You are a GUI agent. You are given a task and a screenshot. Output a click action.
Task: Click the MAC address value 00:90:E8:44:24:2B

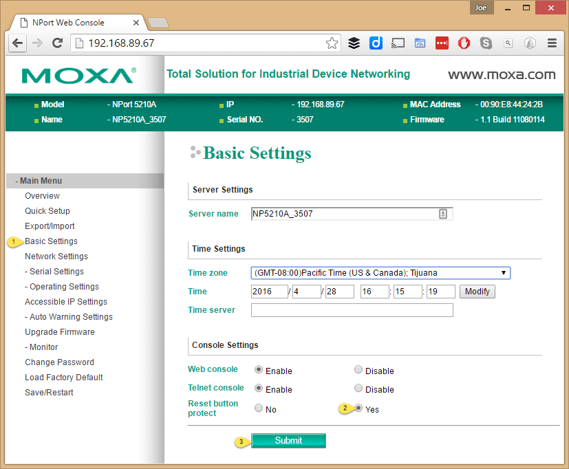pyautogui.click(x=511, y=105)
